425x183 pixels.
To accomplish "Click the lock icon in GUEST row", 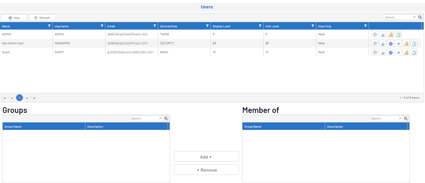I will point(382,53).
